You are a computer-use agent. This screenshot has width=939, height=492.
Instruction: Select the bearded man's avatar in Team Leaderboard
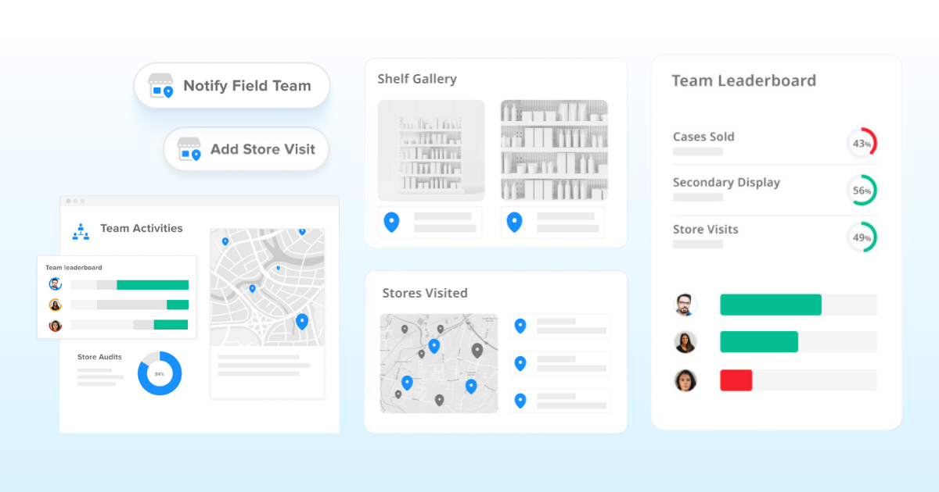tap(685, 305)
